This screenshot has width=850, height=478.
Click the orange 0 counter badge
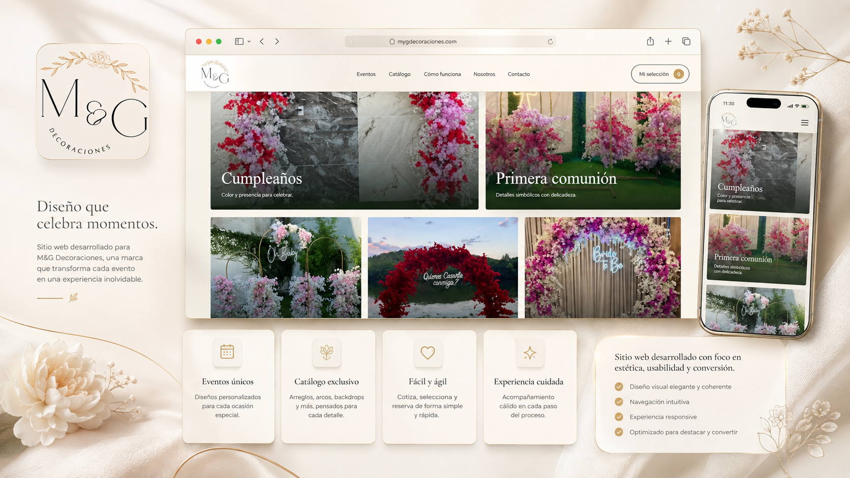click(679, 74)
